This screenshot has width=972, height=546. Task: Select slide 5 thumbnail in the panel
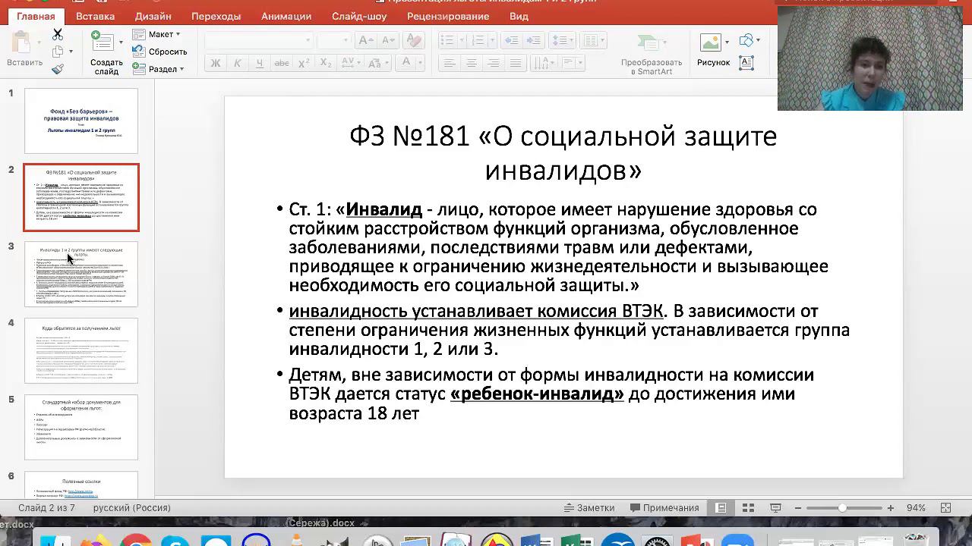pos(81,427)
